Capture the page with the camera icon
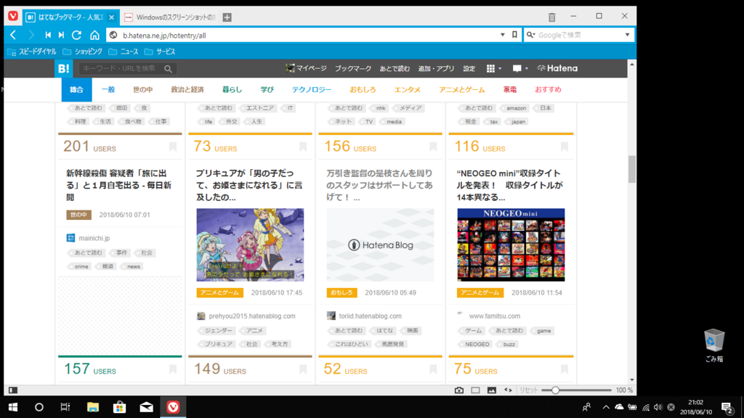This screenshot has height=418, width=744. tap(459, 390)
